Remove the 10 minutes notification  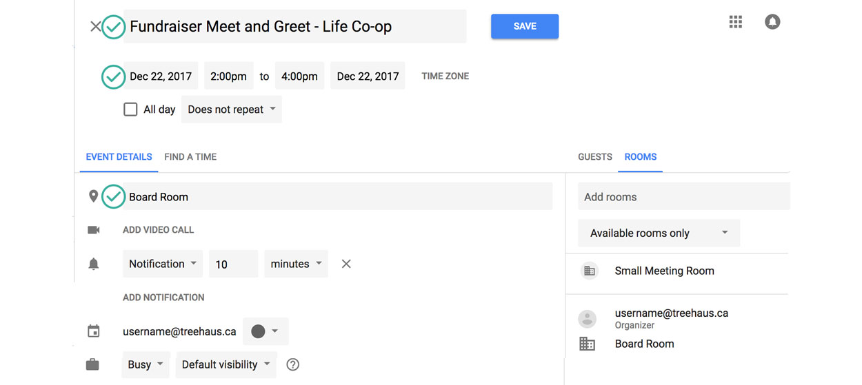click(346, 264)
